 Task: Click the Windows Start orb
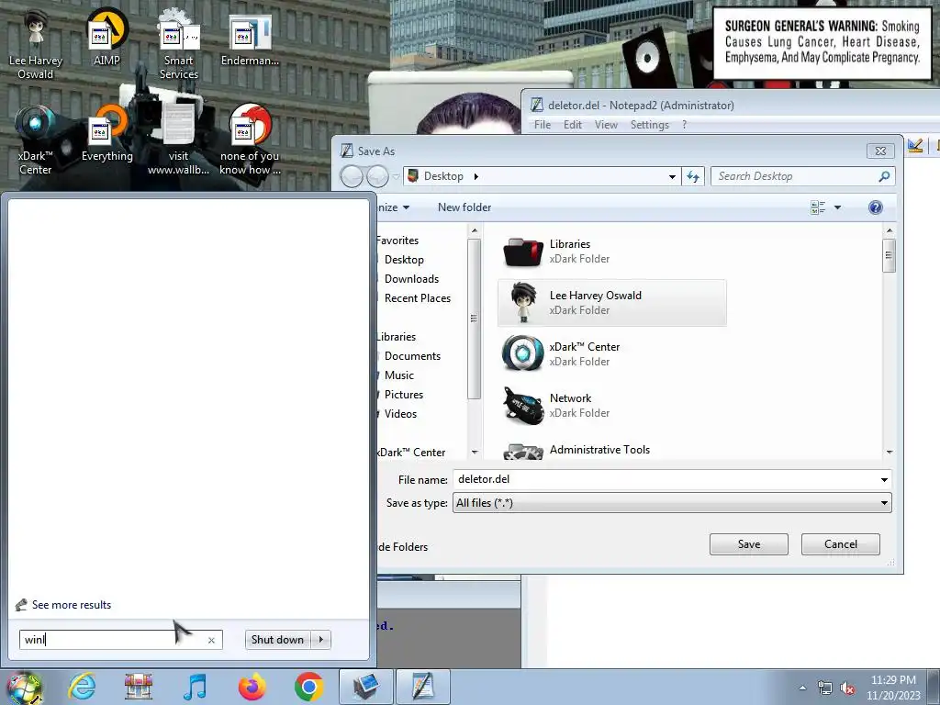tap(24, 687)
